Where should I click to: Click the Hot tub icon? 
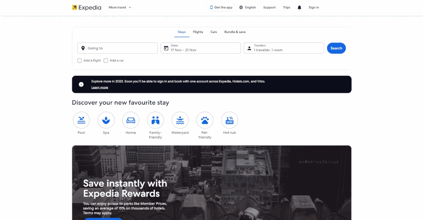coord(230,120)
